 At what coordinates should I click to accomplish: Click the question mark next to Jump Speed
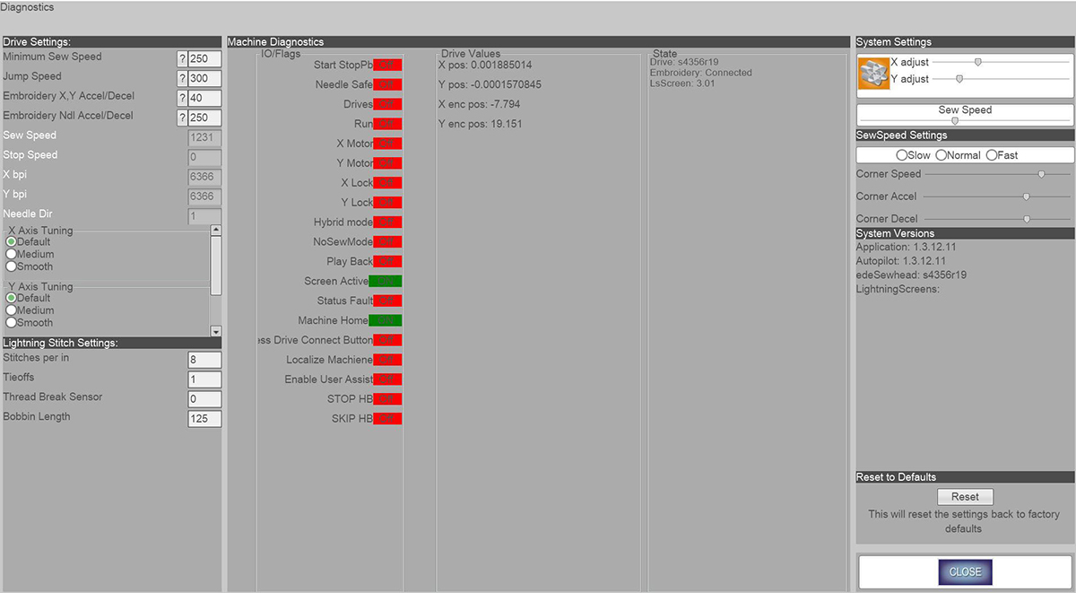(x=182, y=79)
